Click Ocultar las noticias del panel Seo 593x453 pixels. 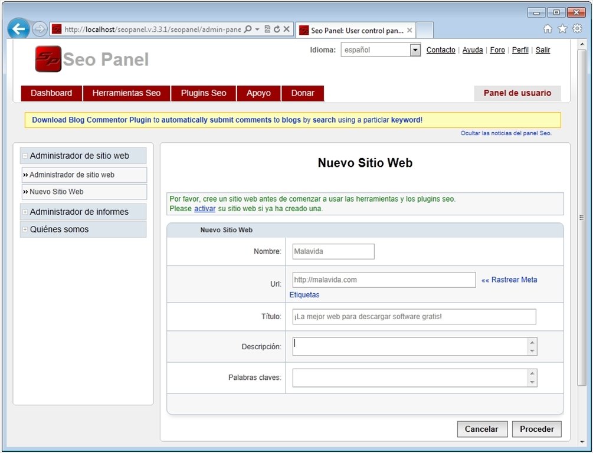pos(506,133)
